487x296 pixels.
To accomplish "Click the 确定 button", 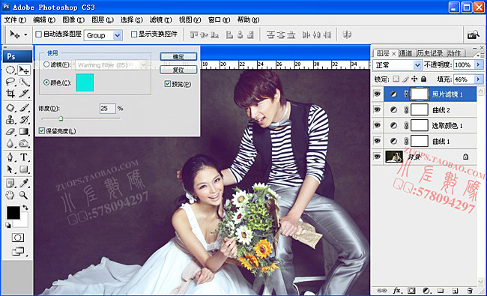I will pyautogui.click(x=178, y=56).
